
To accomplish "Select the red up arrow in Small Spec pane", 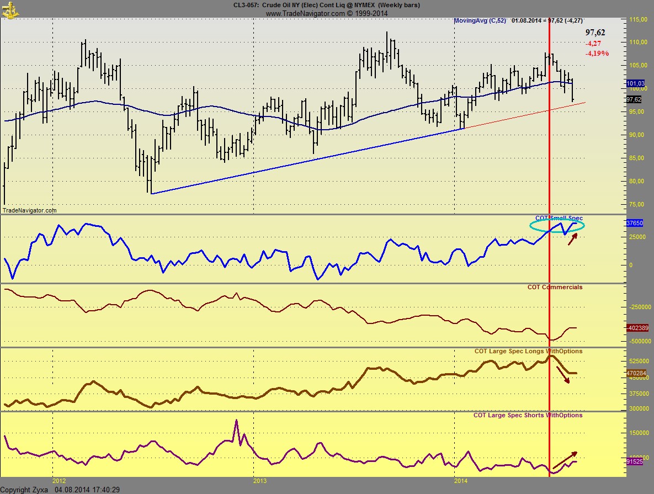I will 573,238.
